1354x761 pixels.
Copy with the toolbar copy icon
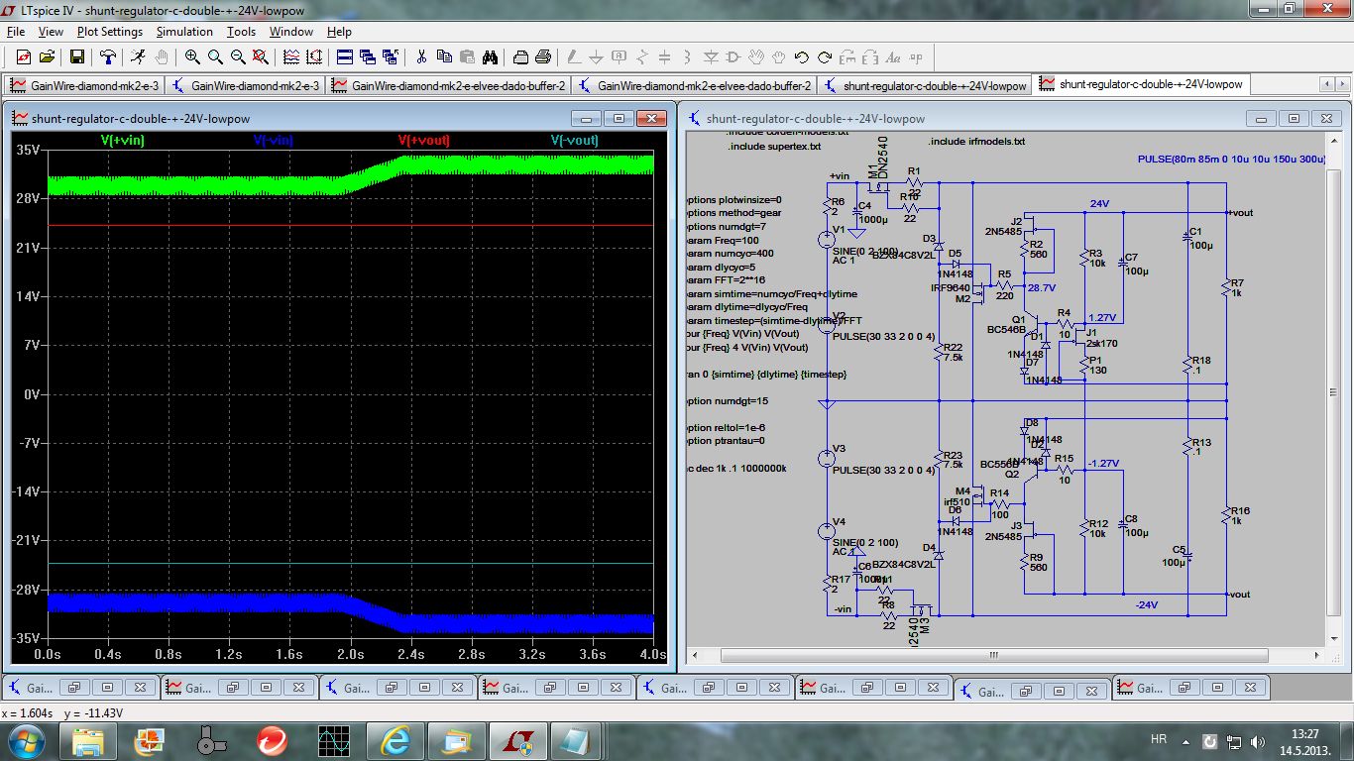[444, 57]
